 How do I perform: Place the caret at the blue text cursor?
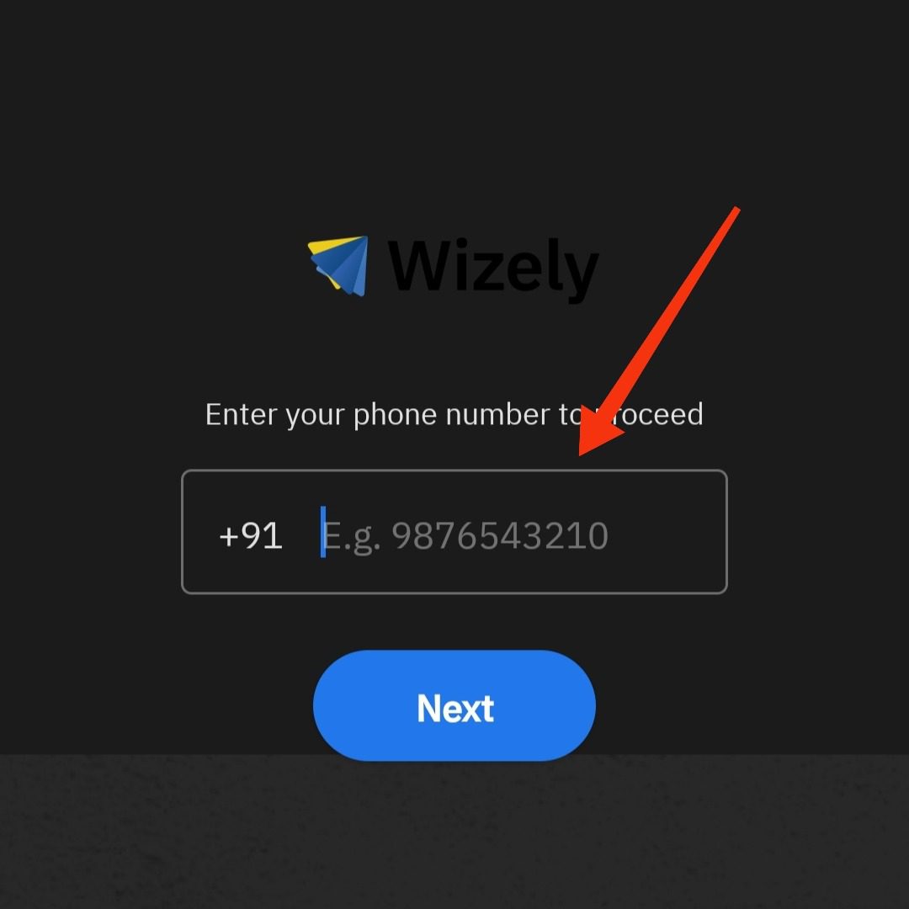click(x=323, y=532)
